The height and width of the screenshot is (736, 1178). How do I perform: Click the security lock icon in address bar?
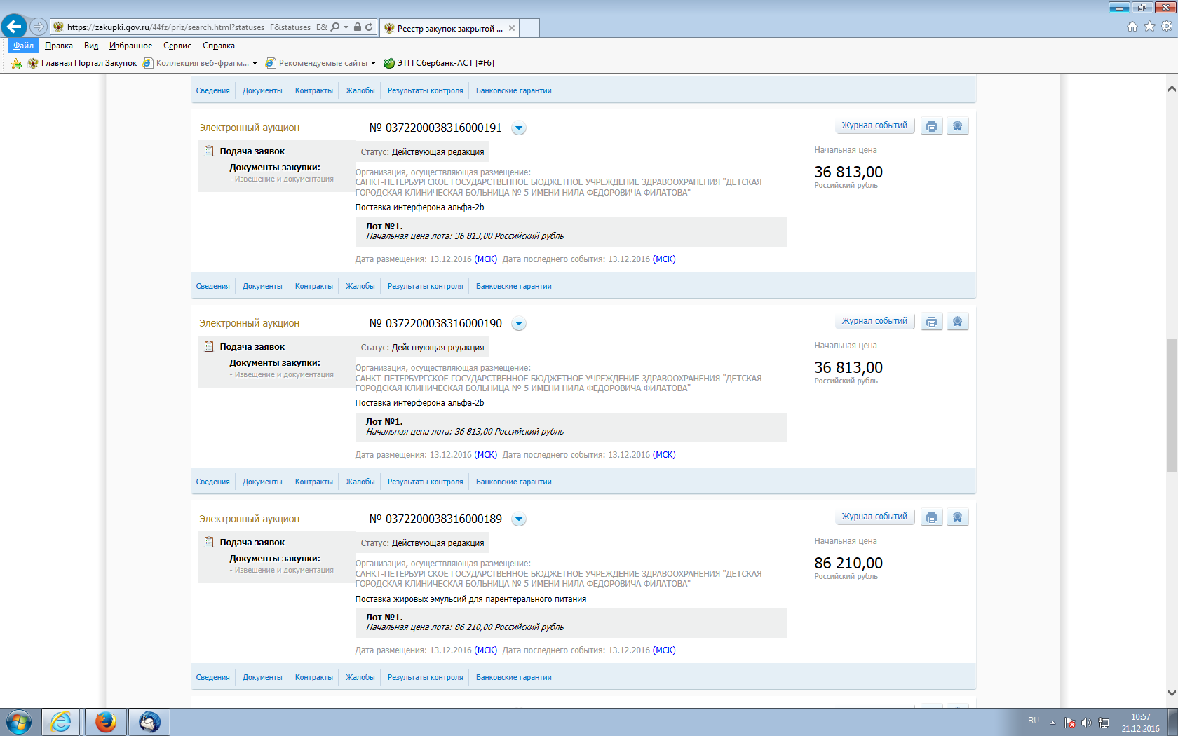pyautogui.click(x=358, y=27)
